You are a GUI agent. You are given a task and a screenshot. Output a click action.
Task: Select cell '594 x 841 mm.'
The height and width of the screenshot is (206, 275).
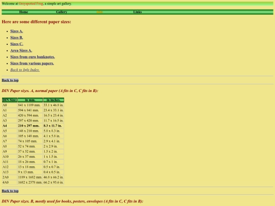[30, 110]
